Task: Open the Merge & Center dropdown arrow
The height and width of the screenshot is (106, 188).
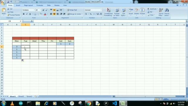Action: point(82,14)
